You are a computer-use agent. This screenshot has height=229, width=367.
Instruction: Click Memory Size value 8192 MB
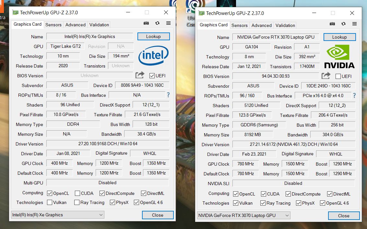(253, 134)
